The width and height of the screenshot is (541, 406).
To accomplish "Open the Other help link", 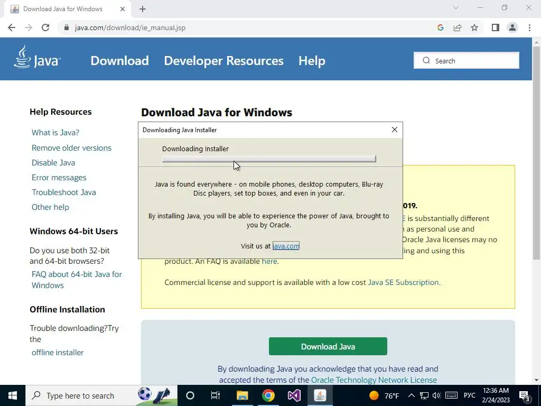I will [x=50, y=207].
